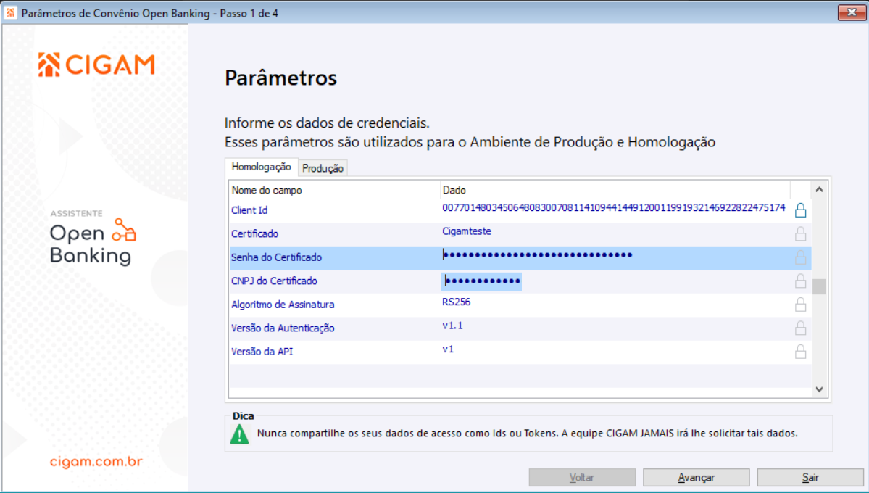Screen dimensions: 869x493
Task: Click the RS256 algorithm value
Action: 456,302
